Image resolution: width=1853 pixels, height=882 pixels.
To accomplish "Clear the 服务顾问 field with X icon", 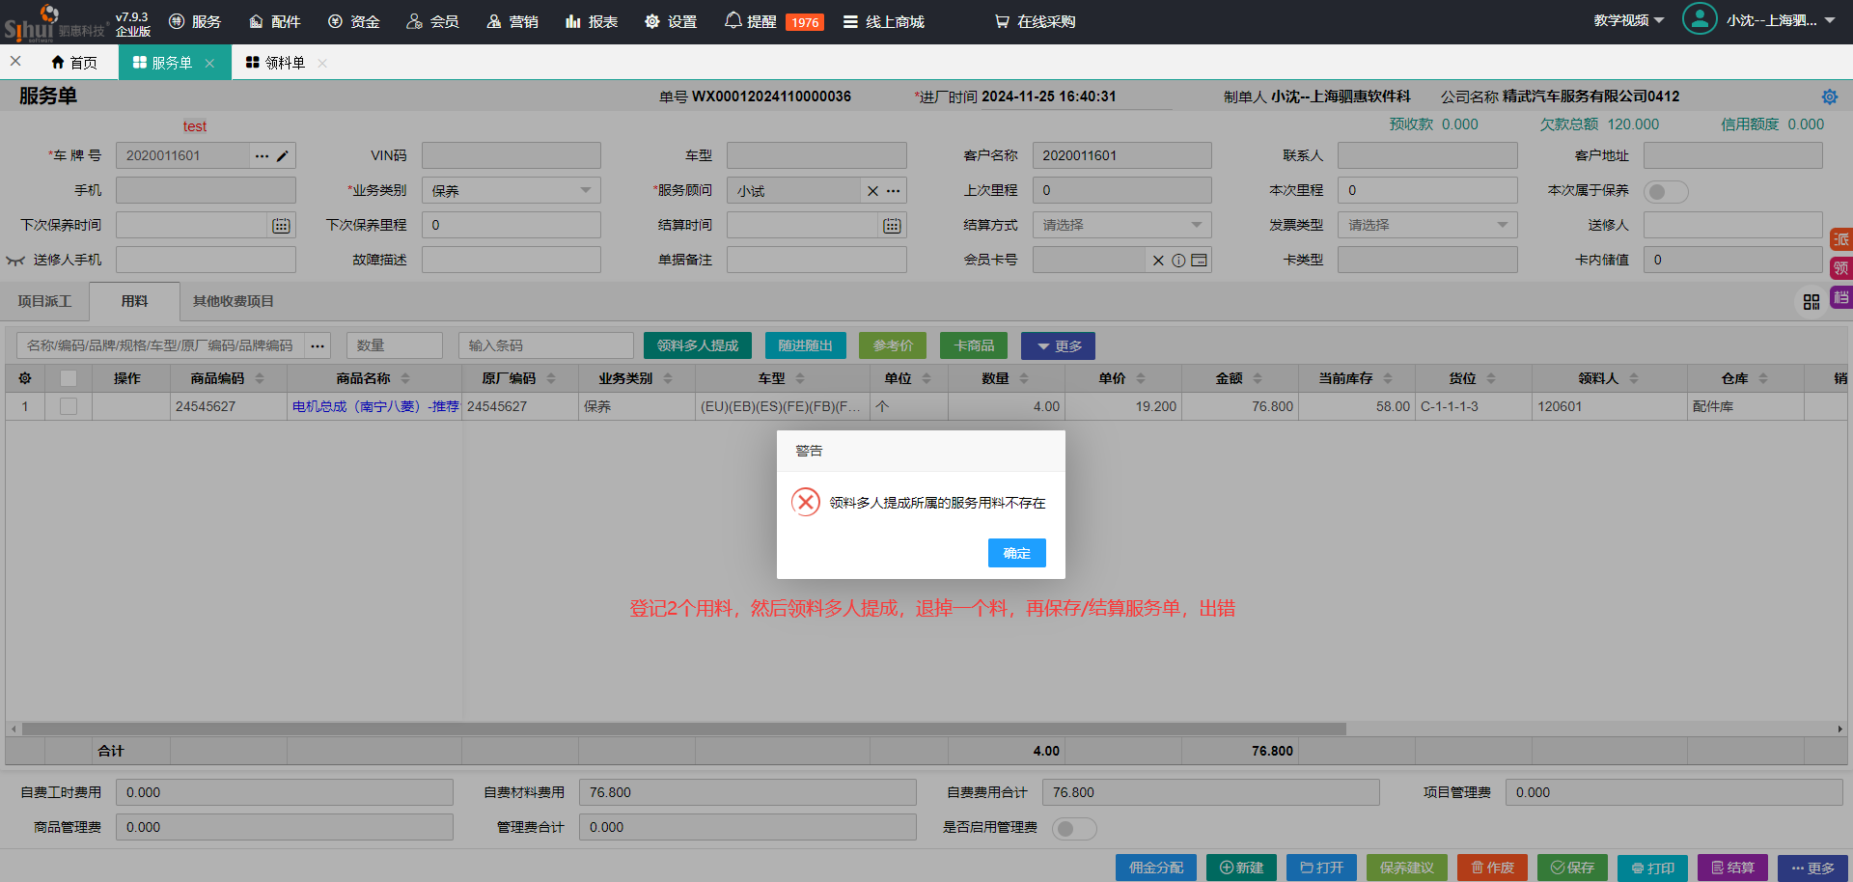I will tap(872, 191).
